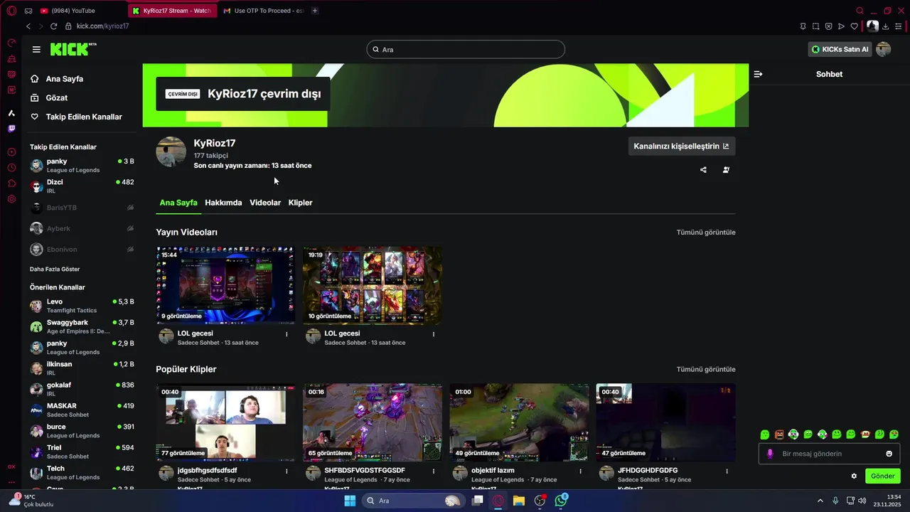Open options for SHFBDSFVGDSTFGGSDF clip

pos(434,471)
